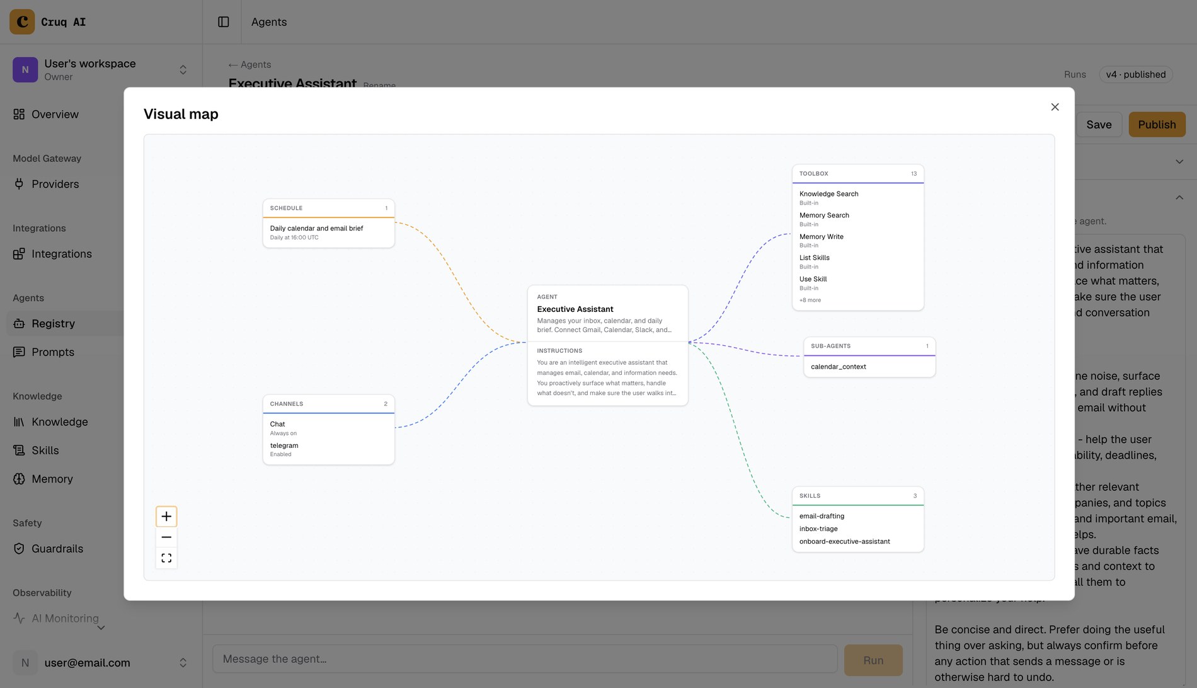
Task: Click the Registry robot icon
Action: 19,323
